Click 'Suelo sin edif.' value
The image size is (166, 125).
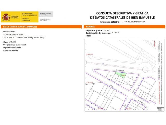(x=21, y=45)
